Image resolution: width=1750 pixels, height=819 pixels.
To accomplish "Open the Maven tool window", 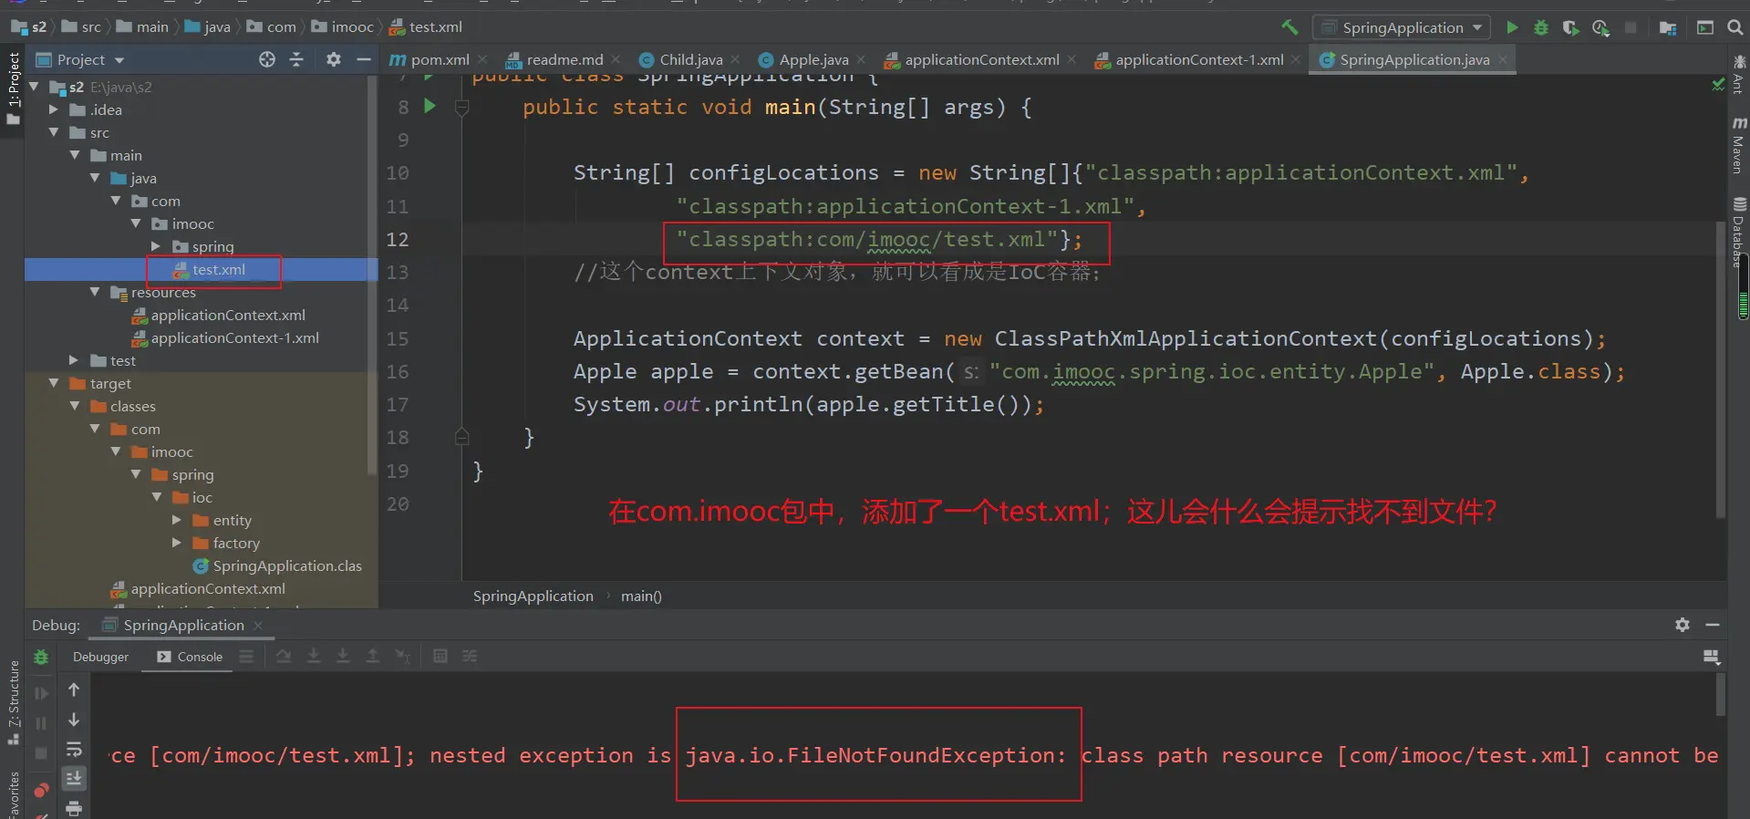I will click(1738, 146).
